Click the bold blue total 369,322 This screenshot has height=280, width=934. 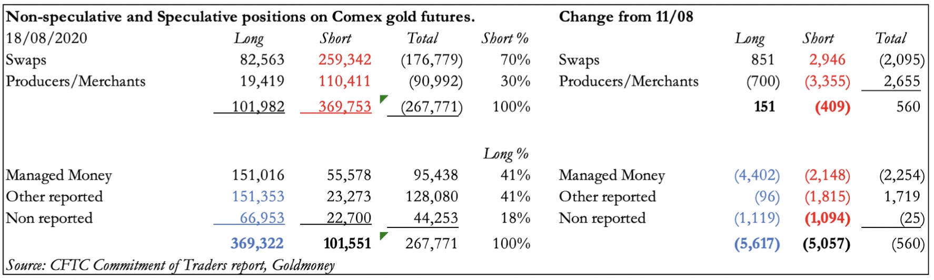[257, 243]
